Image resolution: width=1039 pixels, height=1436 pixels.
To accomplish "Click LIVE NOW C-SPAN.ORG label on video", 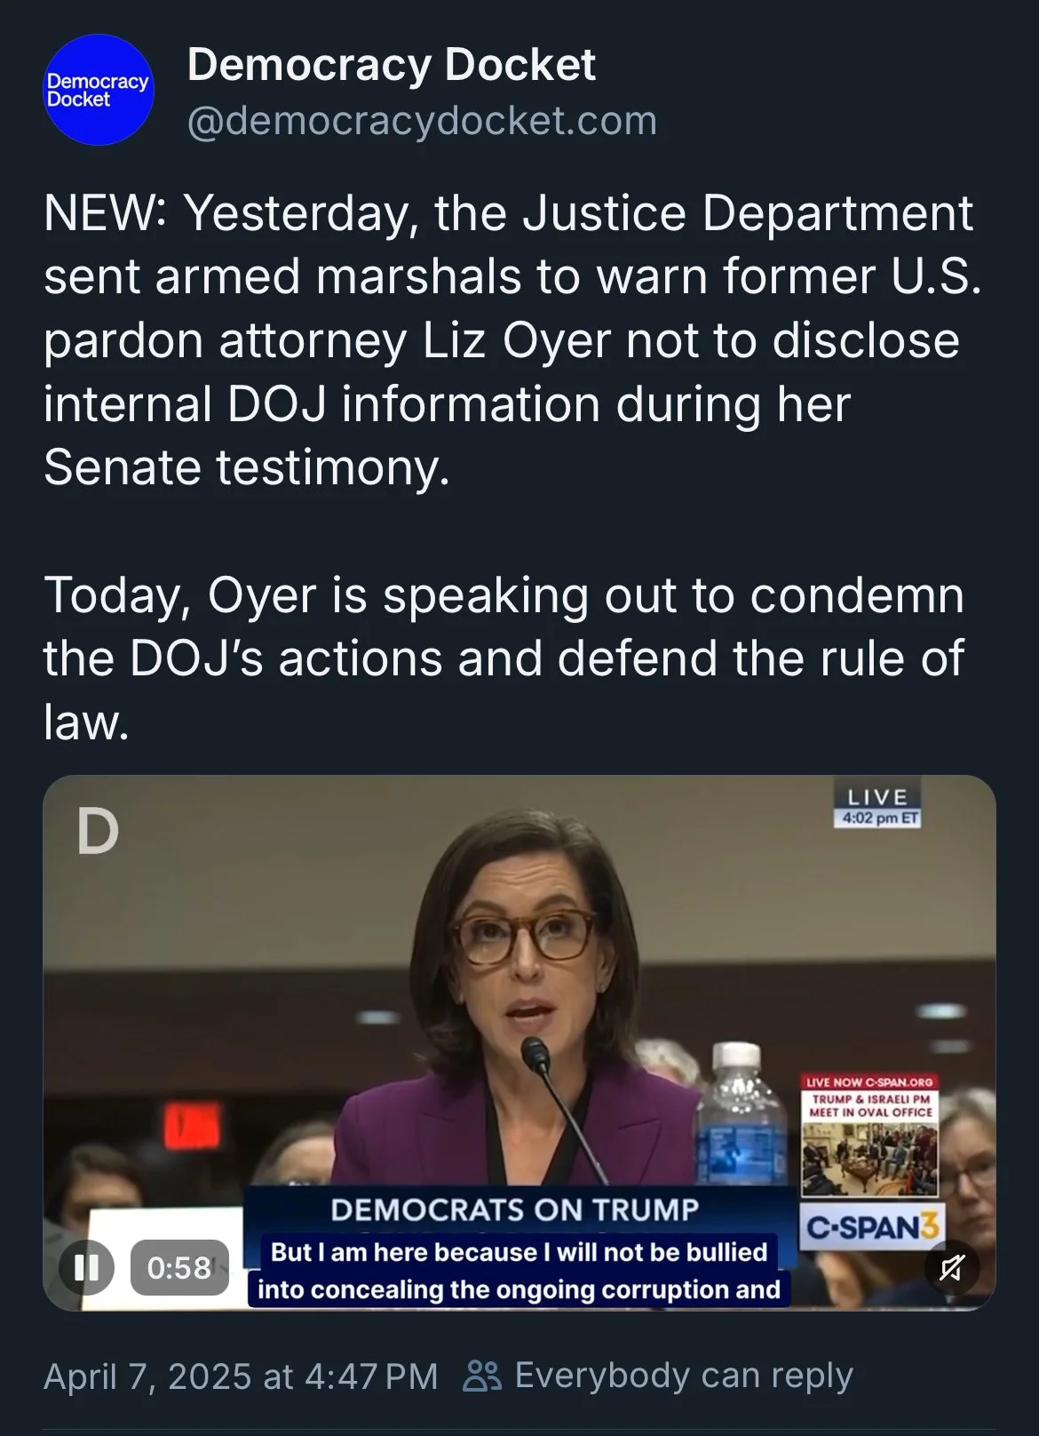I will click(x=869, y=1081).
